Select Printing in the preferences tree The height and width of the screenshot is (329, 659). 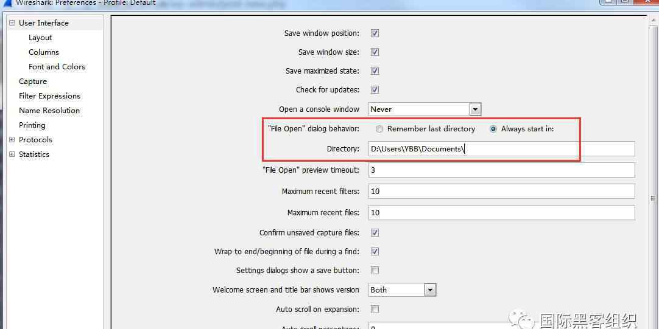coord(32,125)
